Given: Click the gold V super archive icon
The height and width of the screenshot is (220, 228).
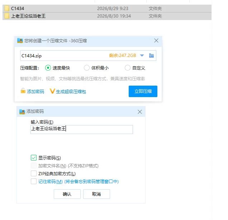Looking at the screenshot, I should pyautogui.click(x=52, y=91).
